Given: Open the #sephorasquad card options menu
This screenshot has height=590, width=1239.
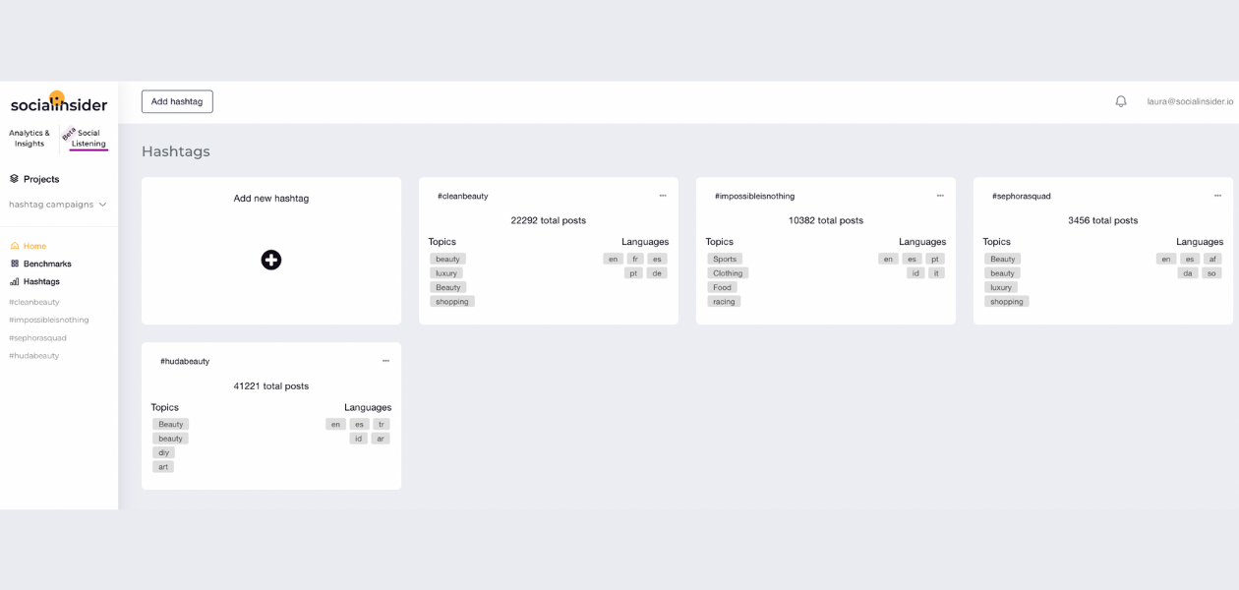Looking at the screenshot, I should click(1217, 196).
